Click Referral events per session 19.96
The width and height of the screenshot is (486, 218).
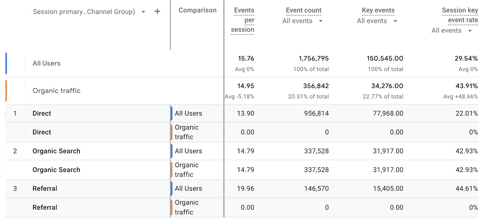point(245,188)
